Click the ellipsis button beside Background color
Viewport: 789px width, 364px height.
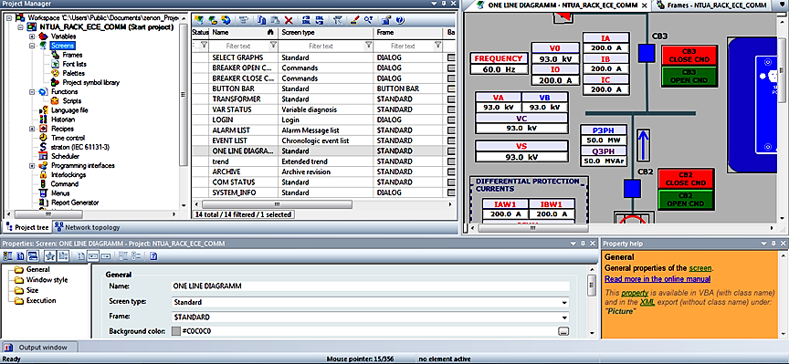pos(563,331)
